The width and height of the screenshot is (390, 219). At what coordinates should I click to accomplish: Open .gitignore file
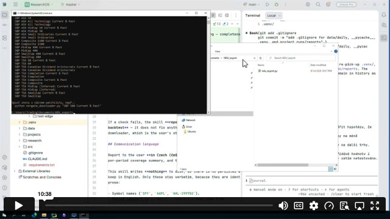click(35, 153)
